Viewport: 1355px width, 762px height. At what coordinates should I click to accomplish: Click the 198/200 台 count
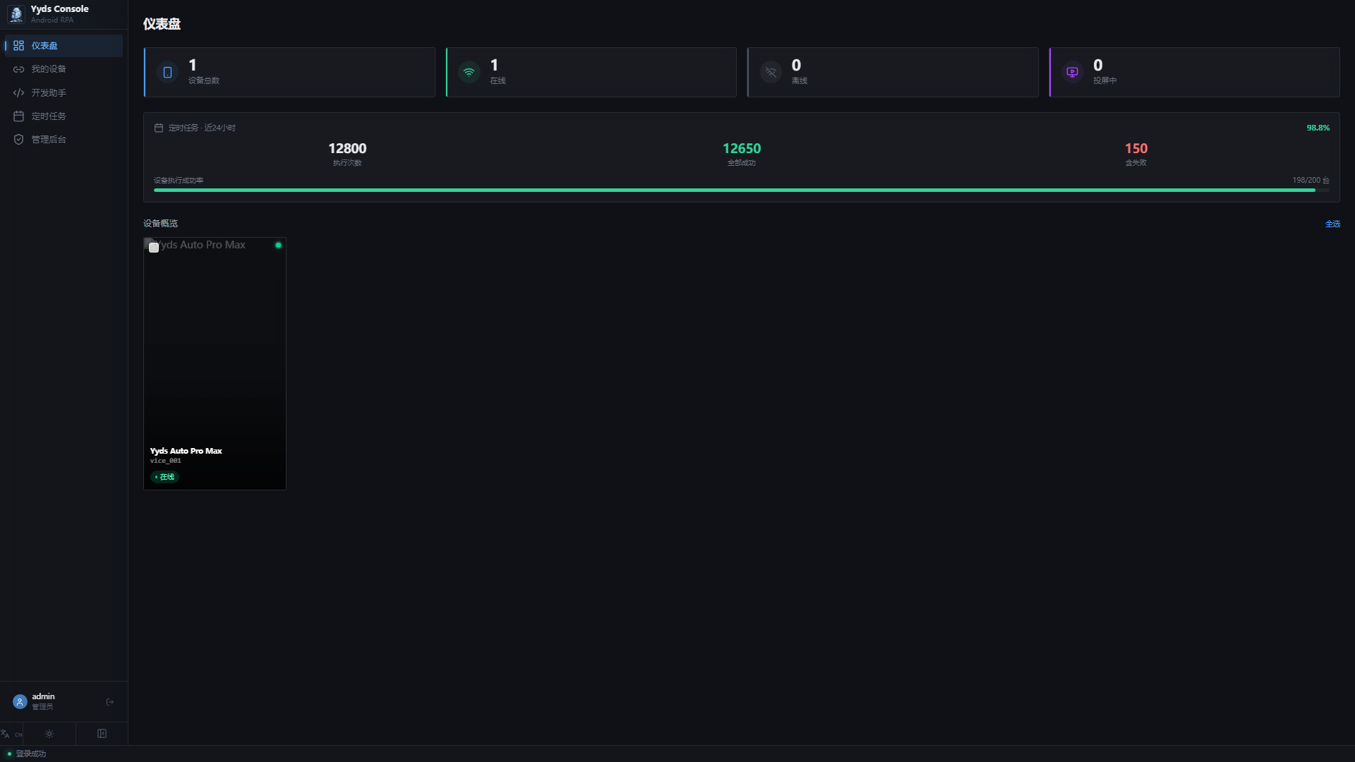(x=1311, y=181)
